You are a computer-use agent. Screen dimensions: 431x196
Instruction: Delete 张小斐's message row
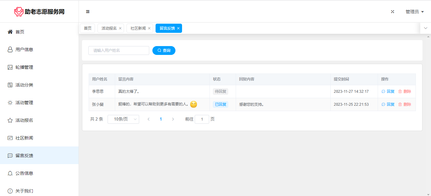coord(405,104)
